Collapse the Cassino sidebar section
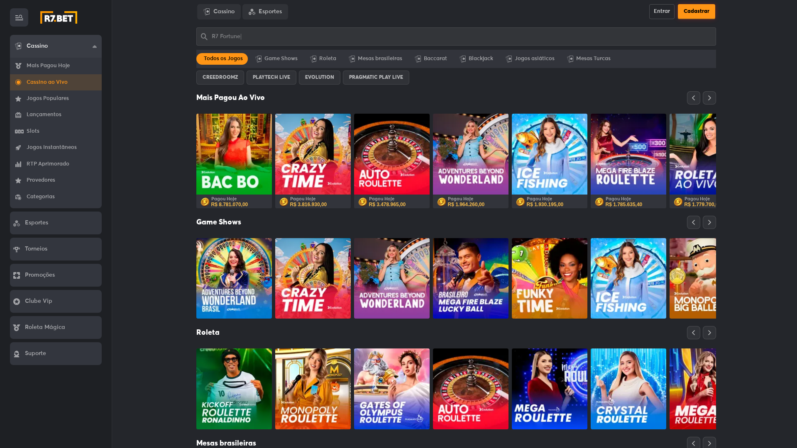Viewport: 797px width, 448px height. pyautogui.click(x=95, y=46)
